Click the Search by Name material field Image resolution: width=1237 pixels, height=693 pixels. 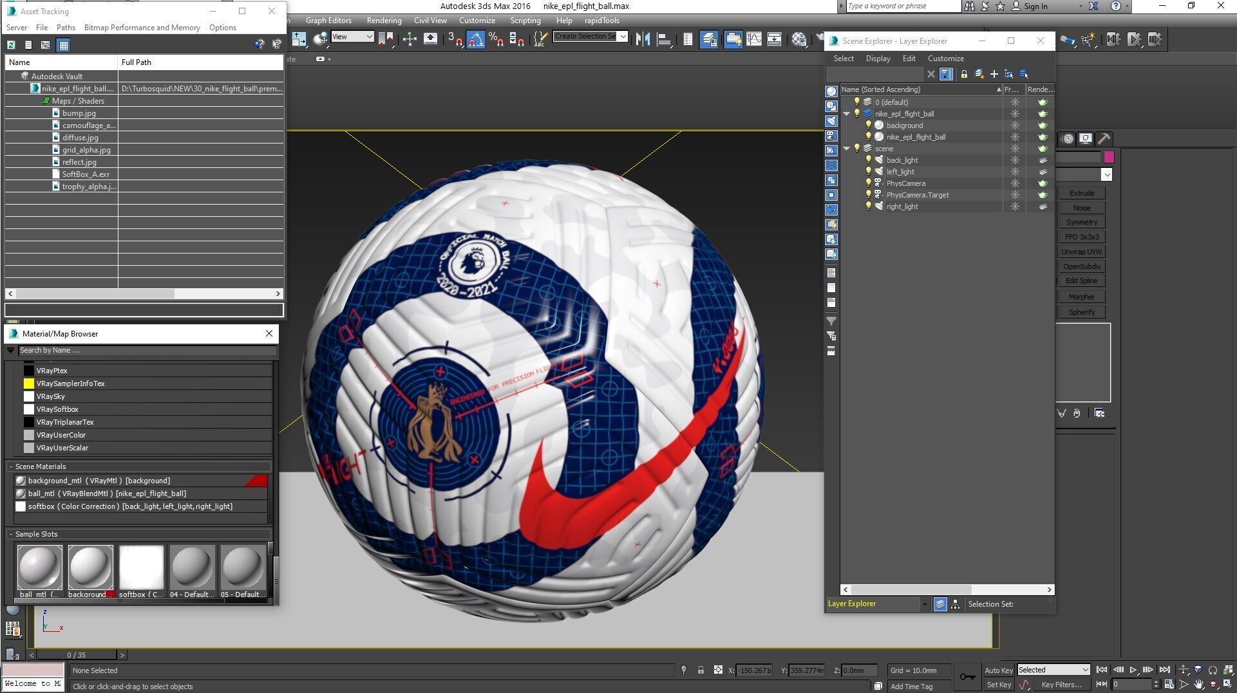coord(147,351)
